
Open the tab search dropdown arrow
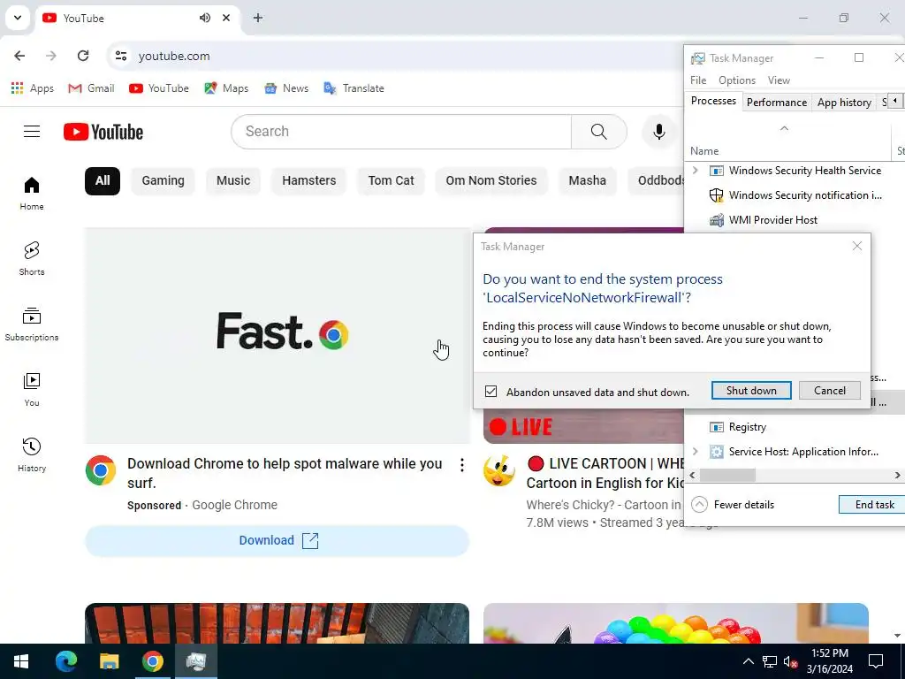pyautogui.click(x=18, y=18)
